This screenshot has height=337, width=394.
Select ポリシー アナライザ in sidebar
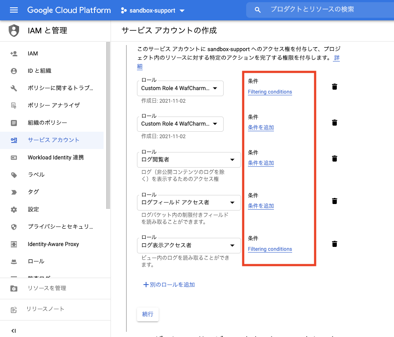(x=54, y=105)
